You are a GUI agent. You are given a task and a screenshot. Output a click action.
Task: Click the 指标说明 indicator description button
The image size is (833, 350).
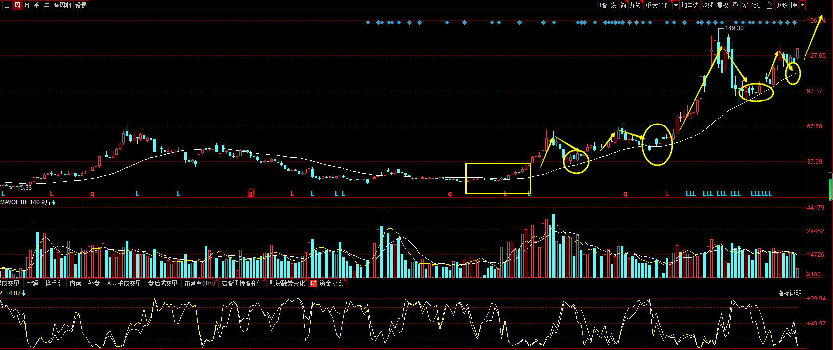tap(789, 293)
